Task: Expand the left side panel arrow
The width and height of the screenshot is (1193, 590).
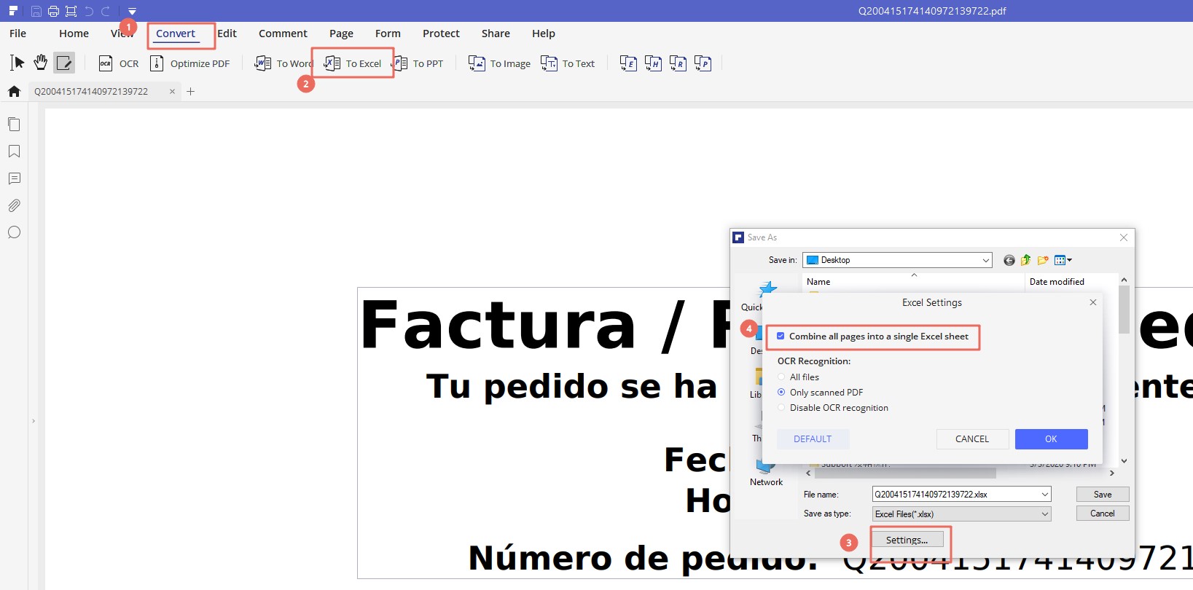Action: 34,421
